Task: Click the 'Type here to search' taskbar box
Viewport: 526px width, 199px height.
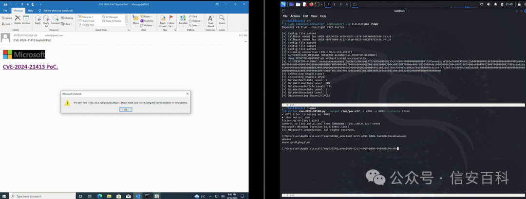Action: click(x=41, y=196)
